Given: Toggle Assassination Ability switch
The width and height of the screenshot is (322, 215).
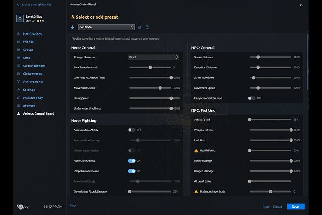Looking at the screenshot, I should pos(131,130).
